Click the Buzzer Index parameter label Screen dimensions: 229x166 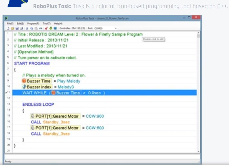click(x=37, y=87)
